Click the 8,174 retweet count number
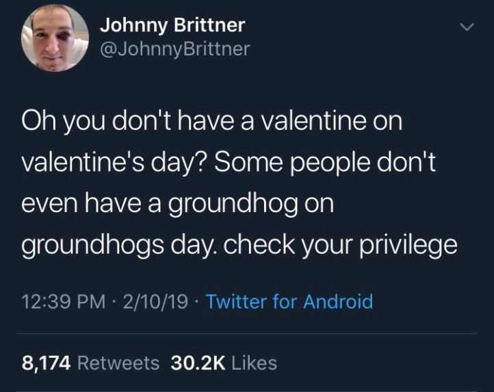The image size is (494, 392). (47, 363)
